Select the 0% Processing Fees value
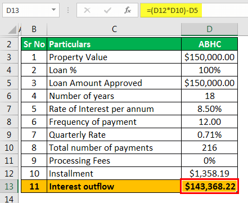This screenshot has width=248, height=203. pos(210,160)
